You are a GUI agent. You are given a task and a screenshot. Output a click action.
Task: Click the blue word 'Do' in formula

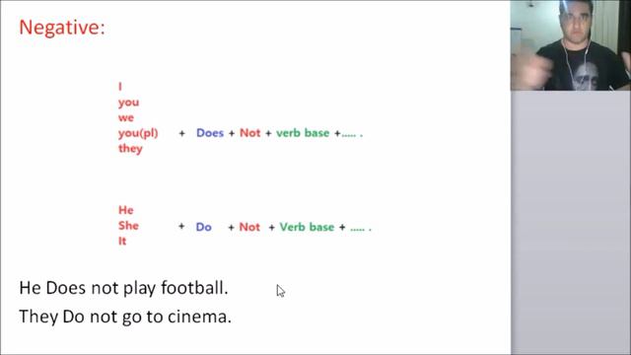coord(204,227)
